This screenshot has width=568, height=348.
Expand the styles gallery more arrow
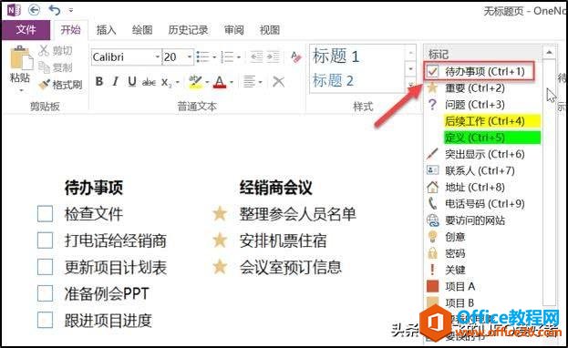(411, 85)
